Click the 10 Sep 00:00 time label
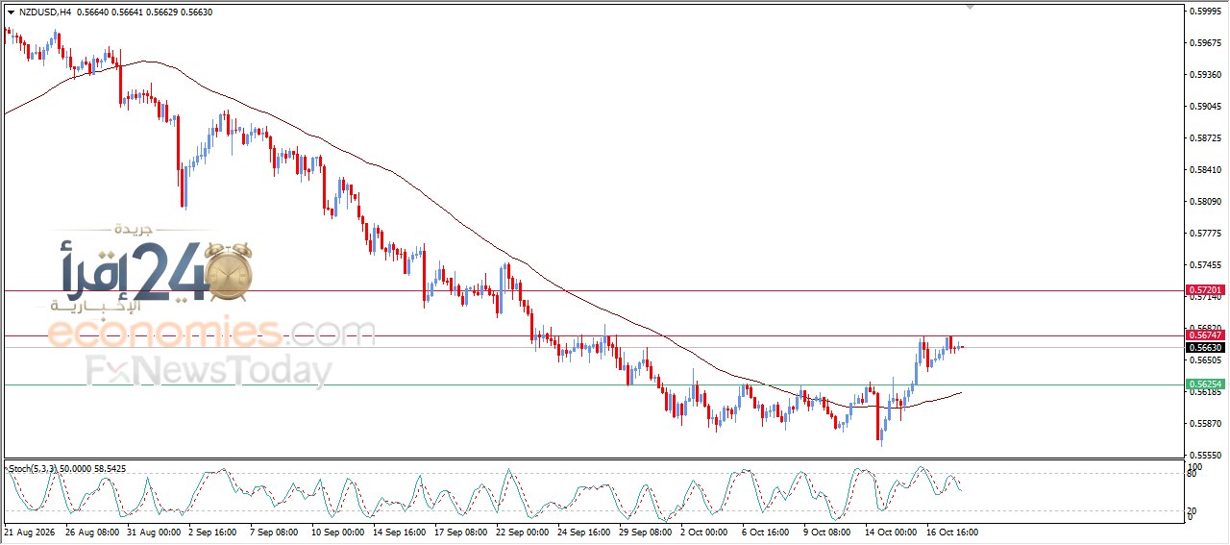Viewport: 1230px width, 545px height. click(x=337, y=532)
